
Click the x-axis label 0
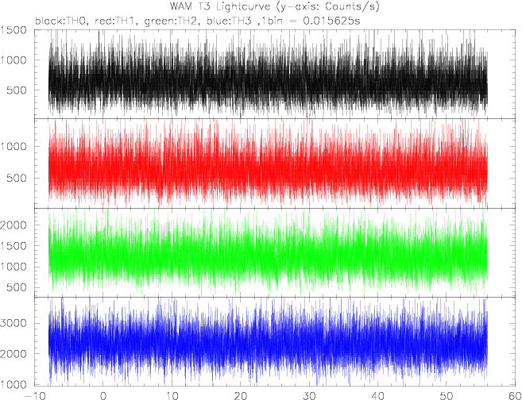[x=103, y=396]
